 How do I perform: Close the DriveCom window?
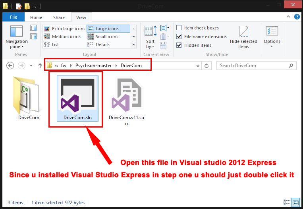click(293, 4)
